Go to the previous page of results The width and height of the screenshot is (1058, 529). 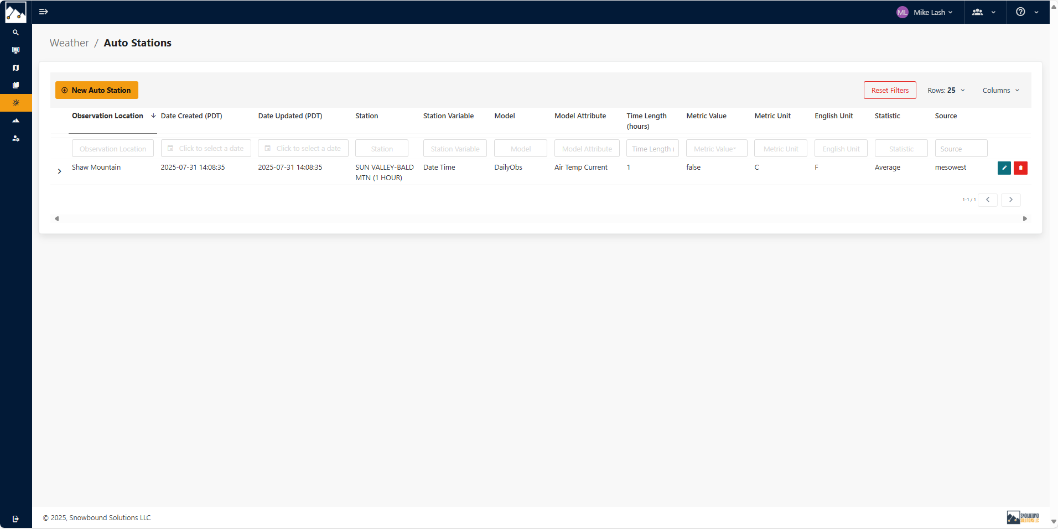pyautogui.click(x=988, y=200)
